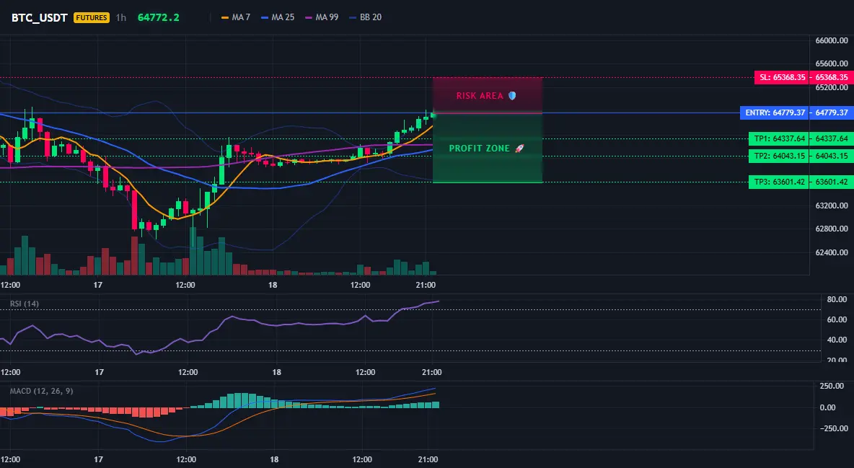Screen dimensions: 854x468
Task: Click the yellow FUTURES badge
Action: [x=92, y=17]
